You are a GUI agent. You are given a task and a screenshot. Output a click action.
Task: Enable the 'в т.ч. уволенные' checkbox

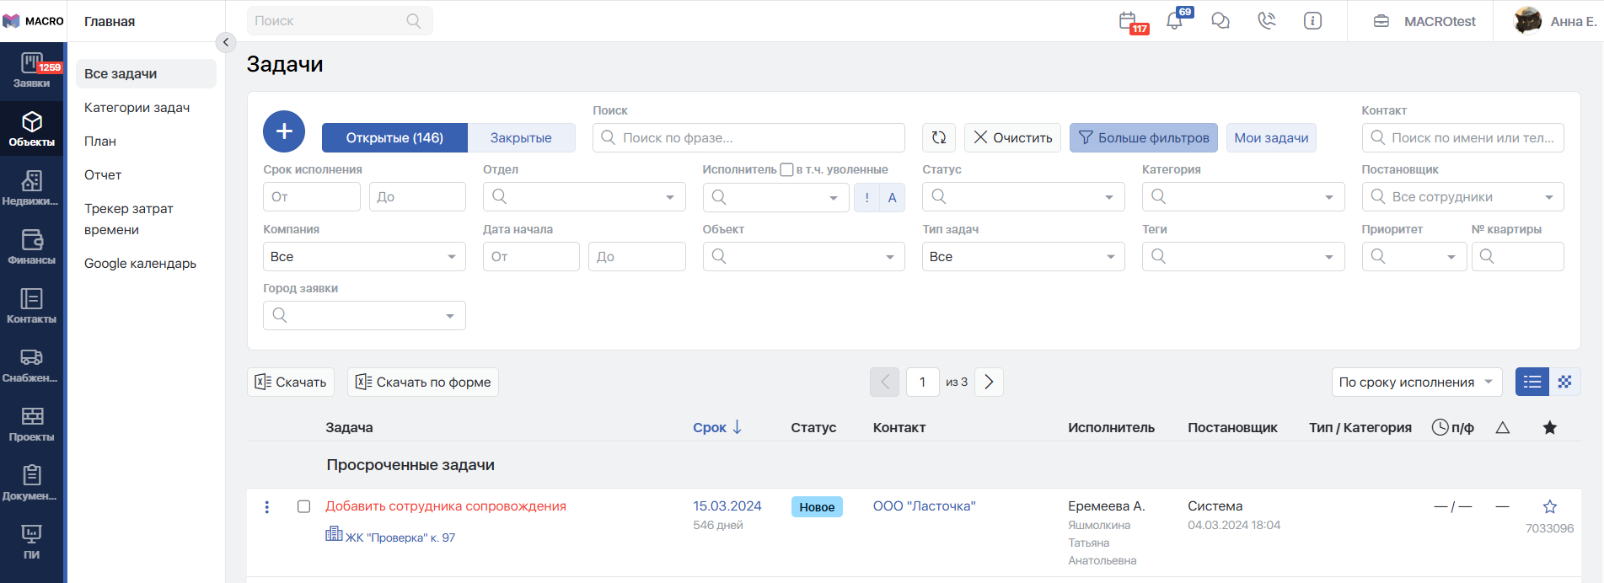tap(786, 169)
